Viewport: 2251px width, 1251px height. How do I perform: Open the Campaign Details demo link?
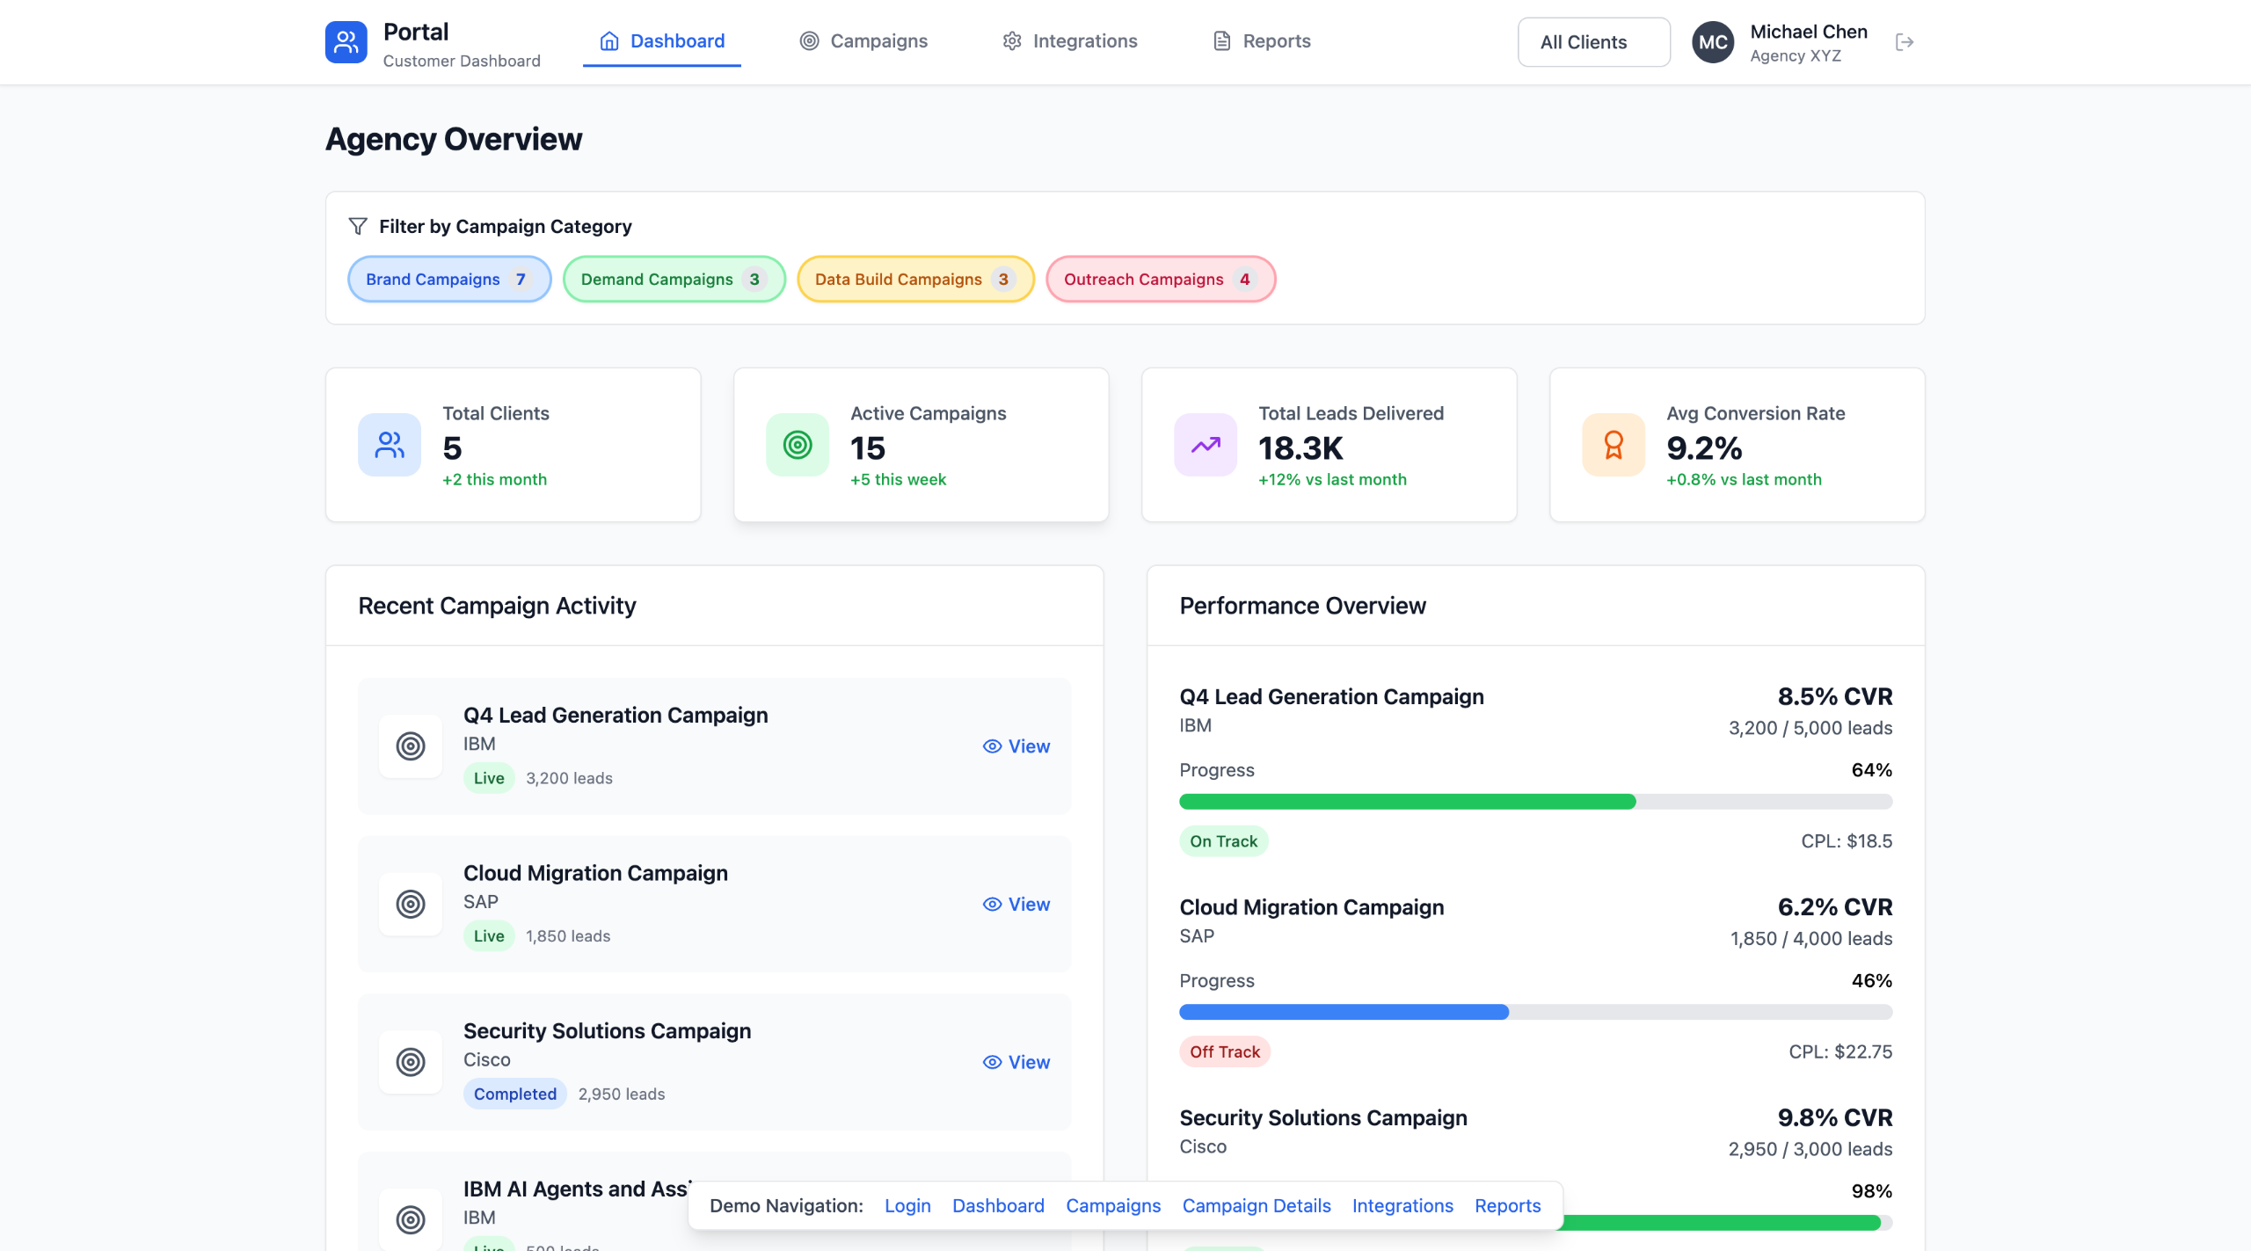(1256, 1205)
